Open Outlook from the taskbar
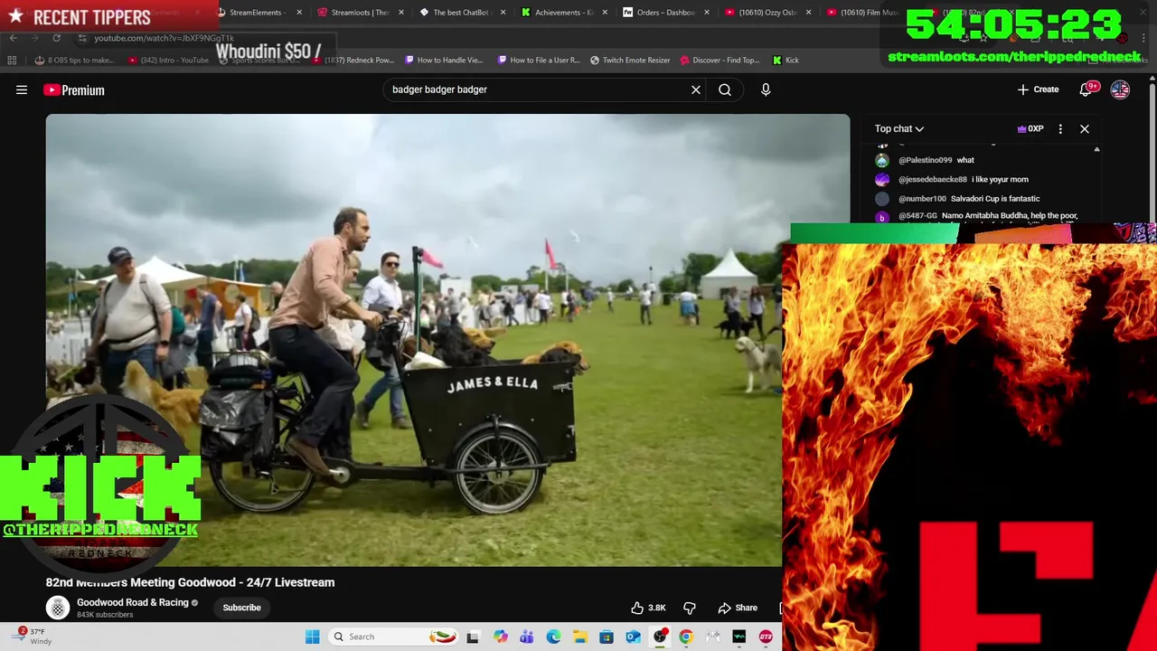The image size is (1157, 651). tap(634, 637)
